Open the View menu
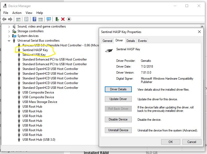Viewport: 207px width, 154px height. click(x=29, y=13)
